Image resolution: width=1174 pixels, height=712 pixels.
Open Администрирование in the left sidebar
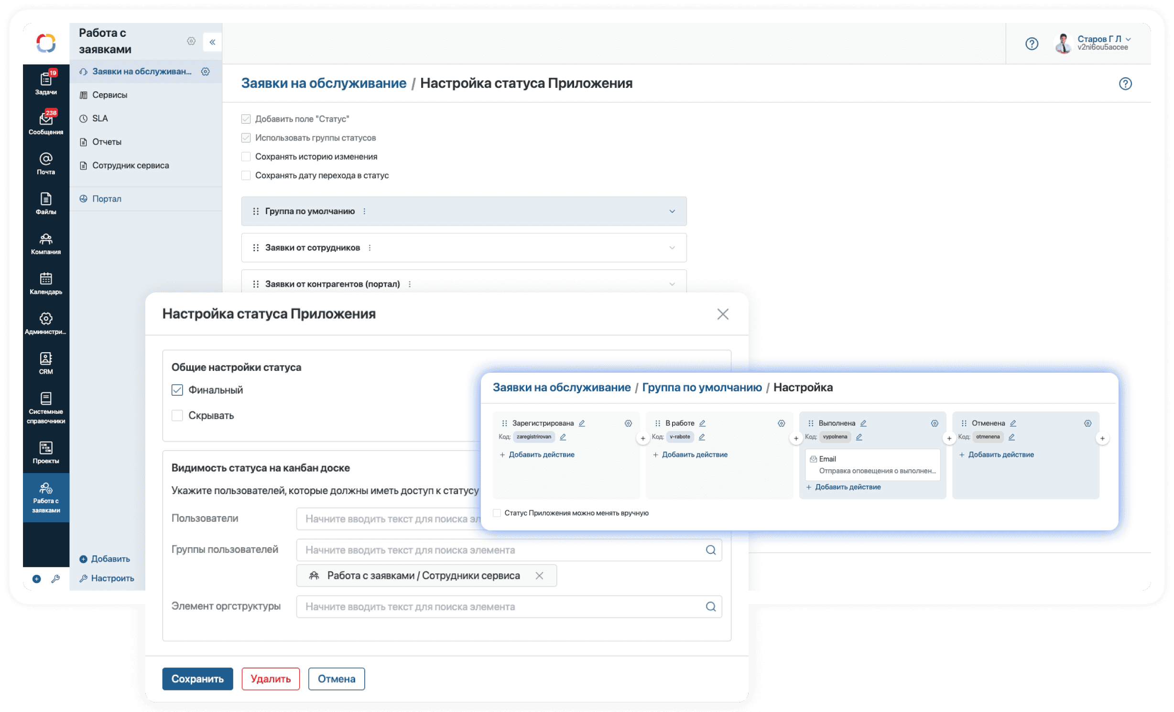coord(46,324)
